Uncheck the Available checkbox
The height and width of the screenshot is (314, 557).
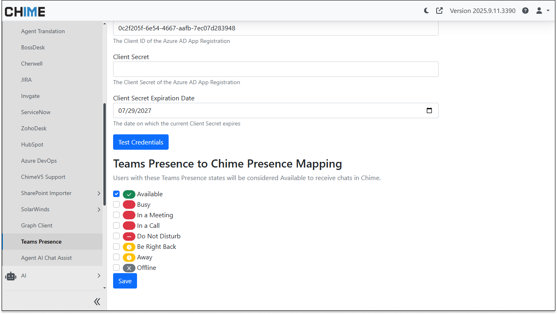116,194
